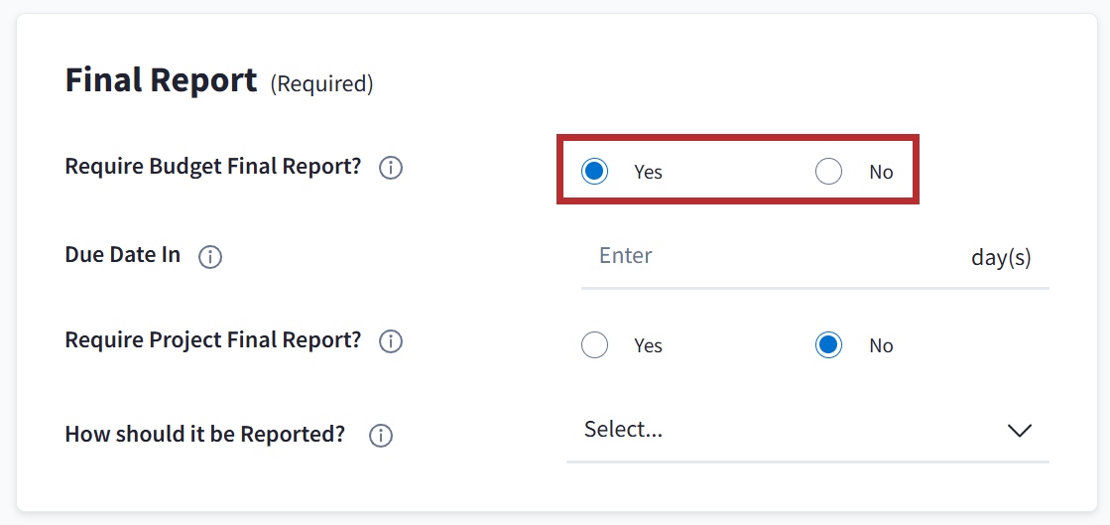The image size is (1110, 525).
Task: Select Yes radio for Require Budget Final Report
Action: tap(594, 172)
